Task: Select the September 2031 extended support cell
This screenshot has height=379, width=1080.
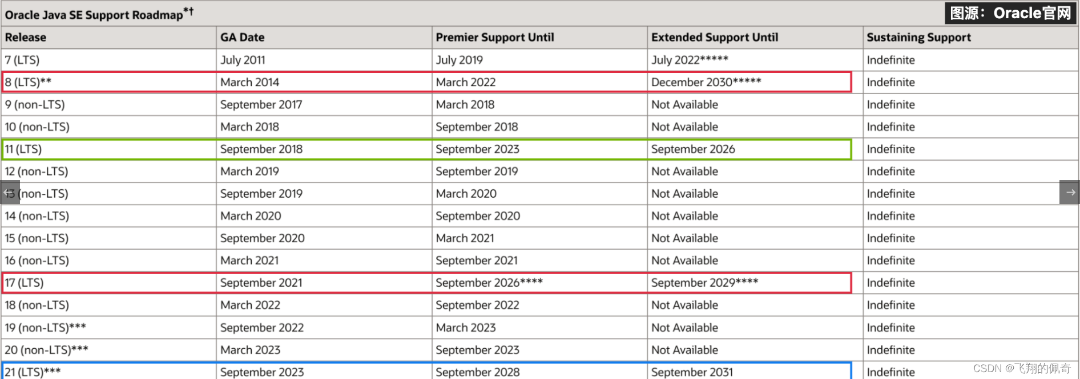Action: pos(692,372)
